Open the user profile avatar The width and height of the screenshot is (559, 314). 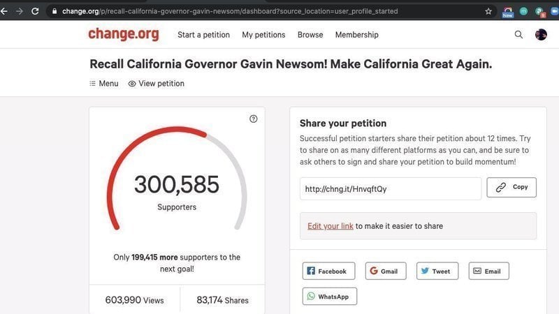(541, 35)
